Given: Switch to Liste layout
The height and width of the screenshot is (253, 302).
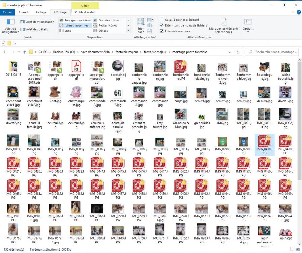Looking at the screenshot, I should (65, 31).
